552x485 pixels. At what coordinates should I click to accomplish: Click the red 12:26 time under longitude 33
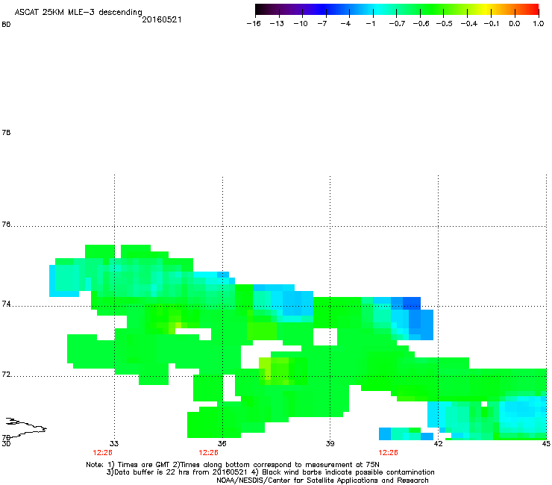pos(102,453)
